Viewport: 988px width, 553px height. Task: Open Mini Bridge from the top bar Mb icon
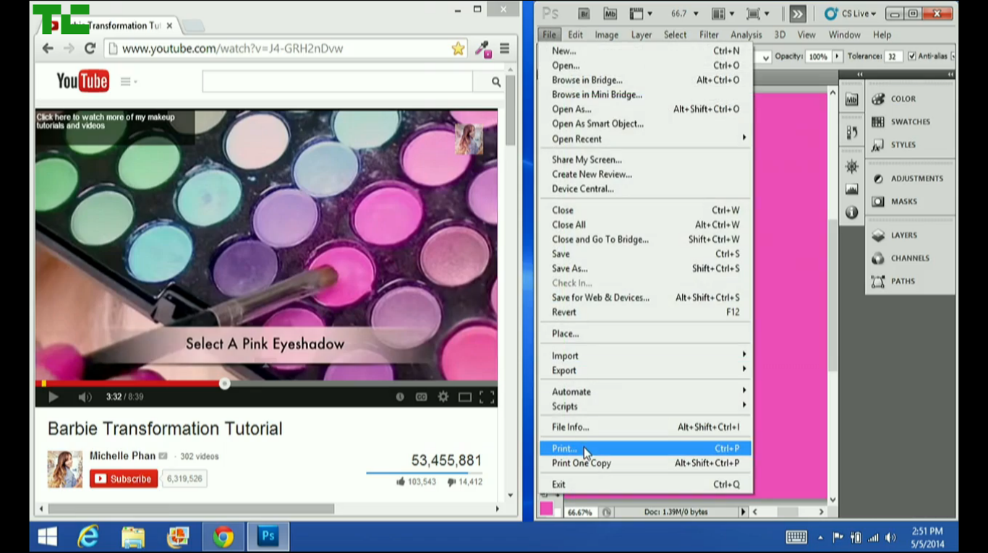coord(610,14)
